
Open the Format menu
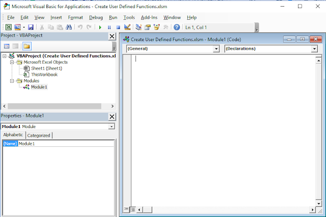(75, 17)
